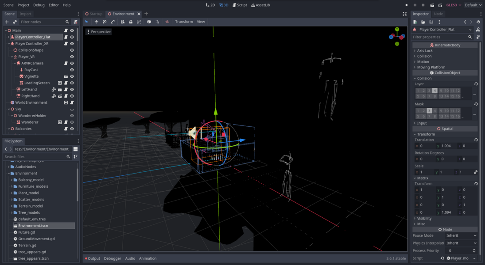Select the Rotate mode tool
Screen dimensions: 485x265
click(x=105, y=22)
